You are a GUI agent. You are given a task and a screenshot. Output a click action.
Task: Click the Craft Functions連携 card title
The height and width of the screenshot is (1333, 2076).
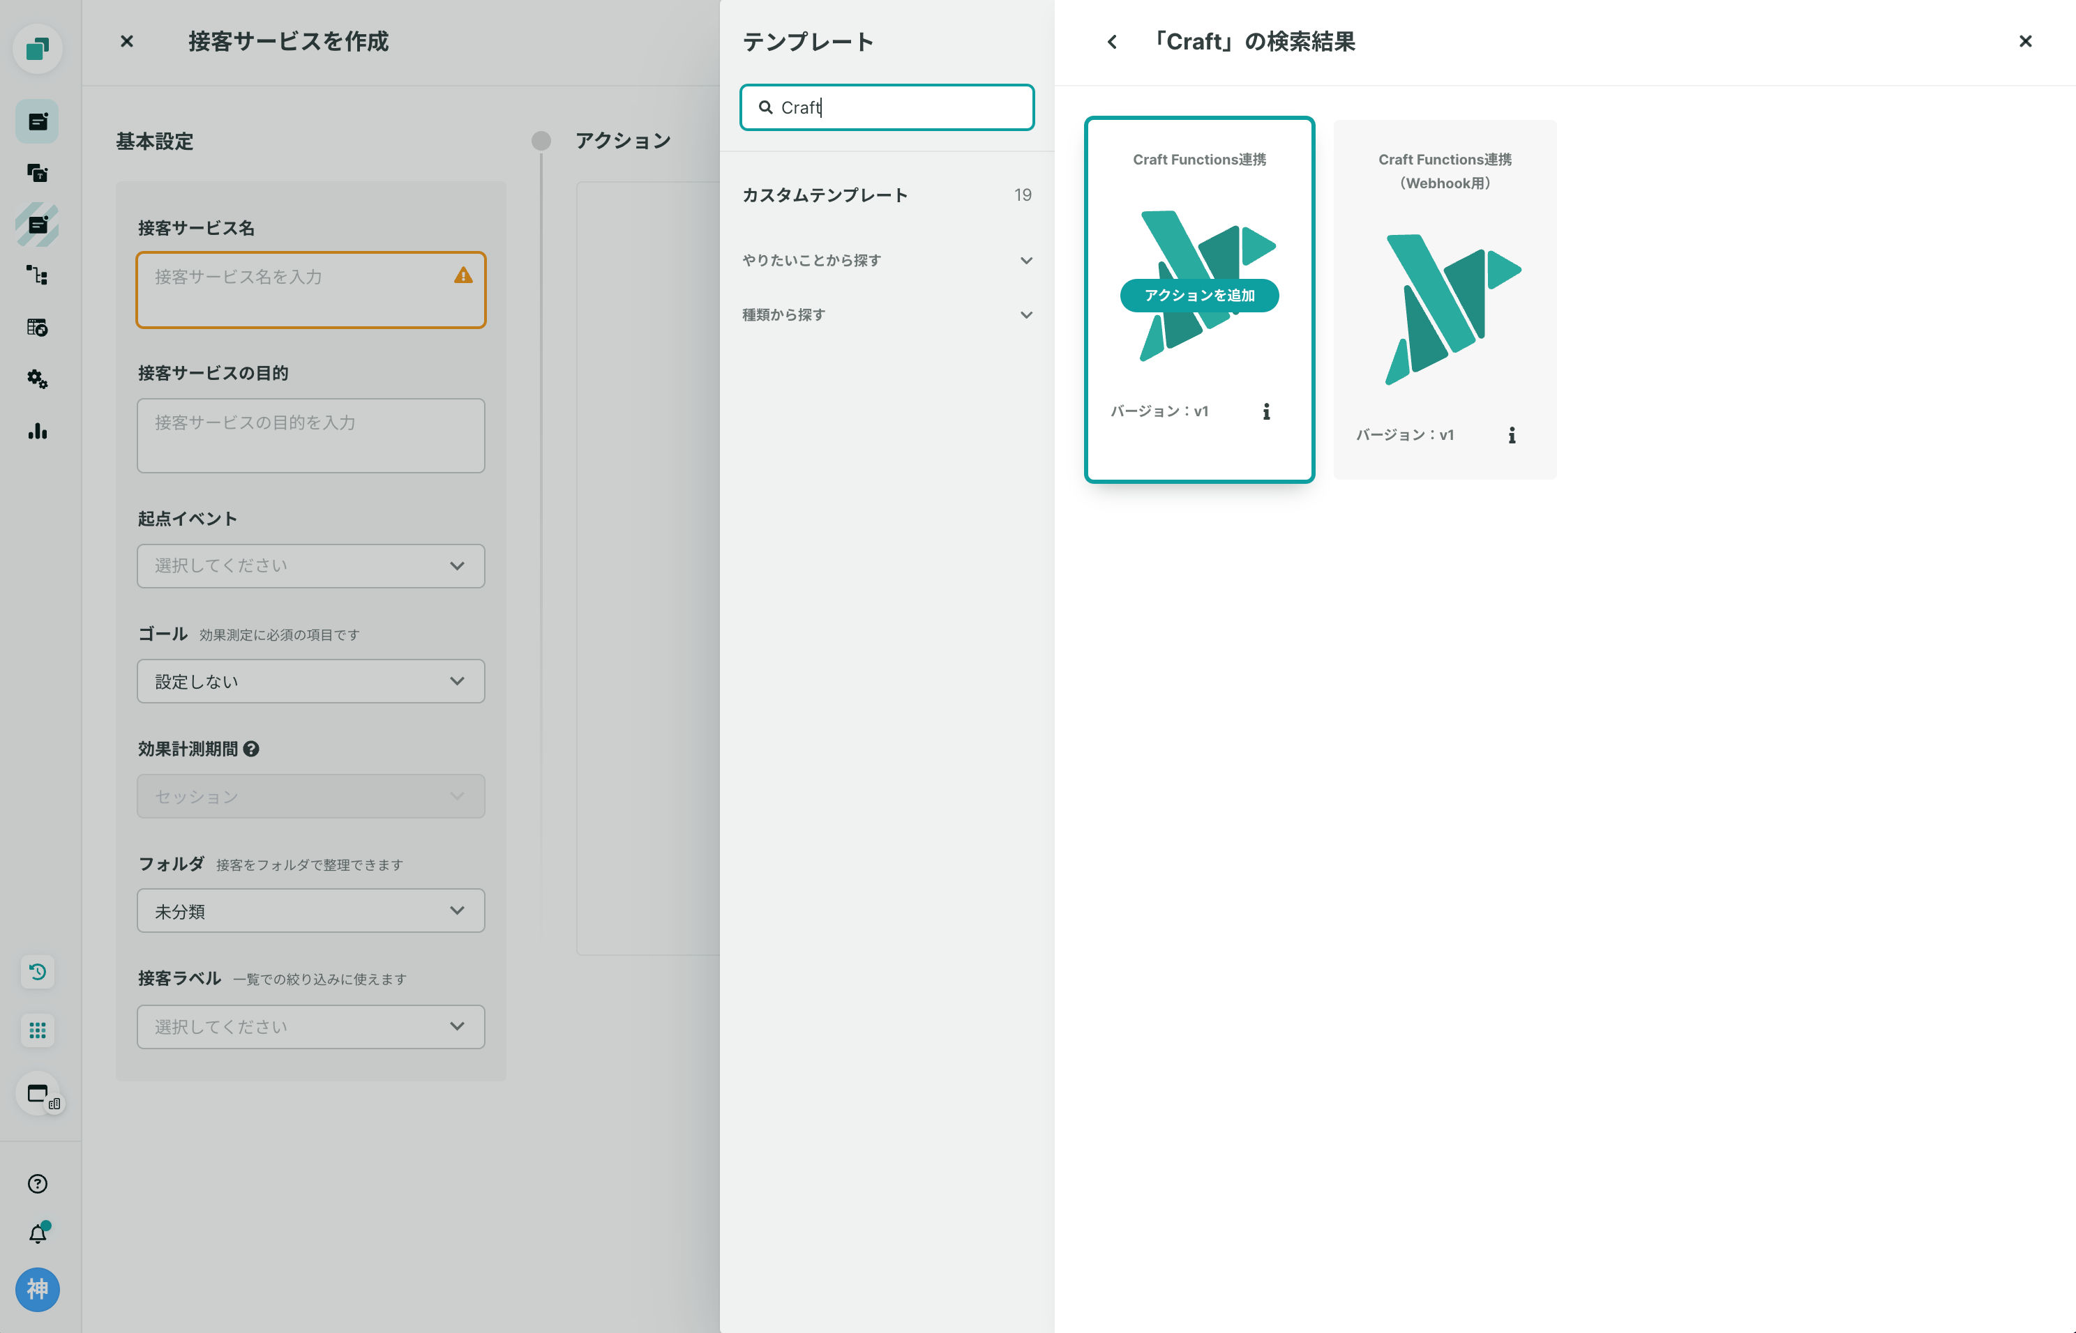coord(1200,159)
